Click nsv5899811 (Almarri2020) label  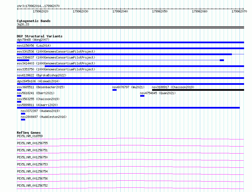37,105
